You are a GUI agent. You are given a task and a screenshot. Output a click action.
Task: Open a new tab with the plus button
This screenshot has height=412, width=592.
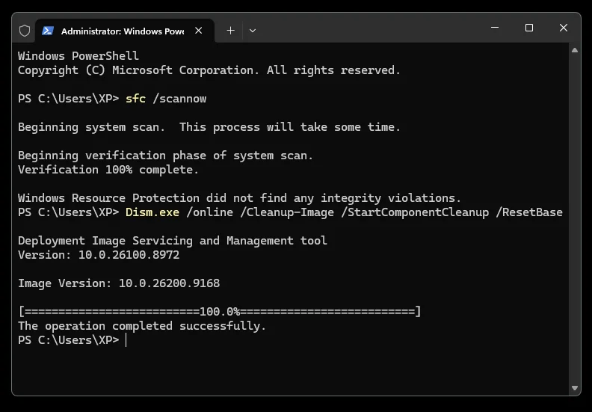[x=230, y=31]
